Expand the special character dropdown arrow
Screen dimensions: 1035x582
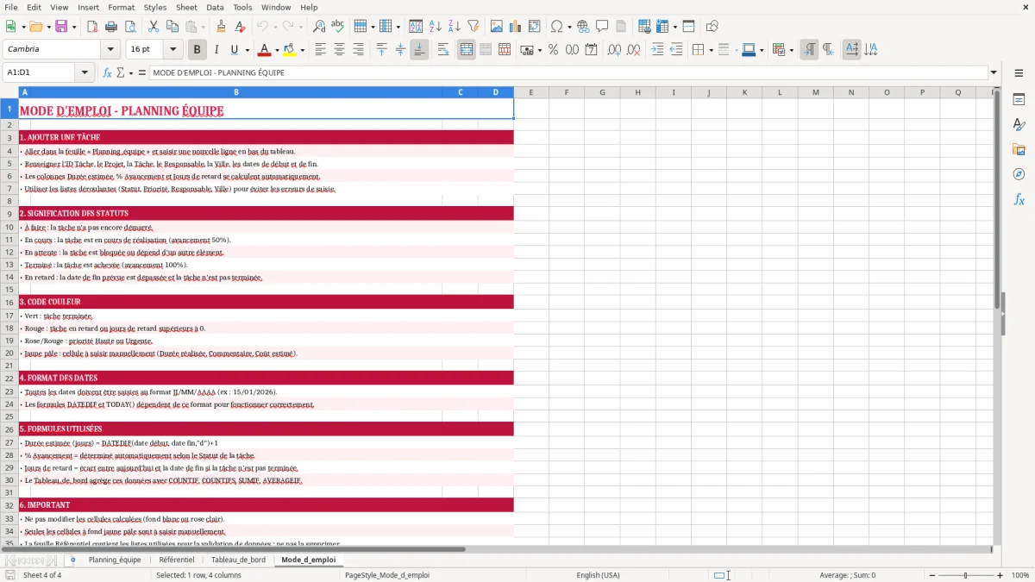pos(569,27)
